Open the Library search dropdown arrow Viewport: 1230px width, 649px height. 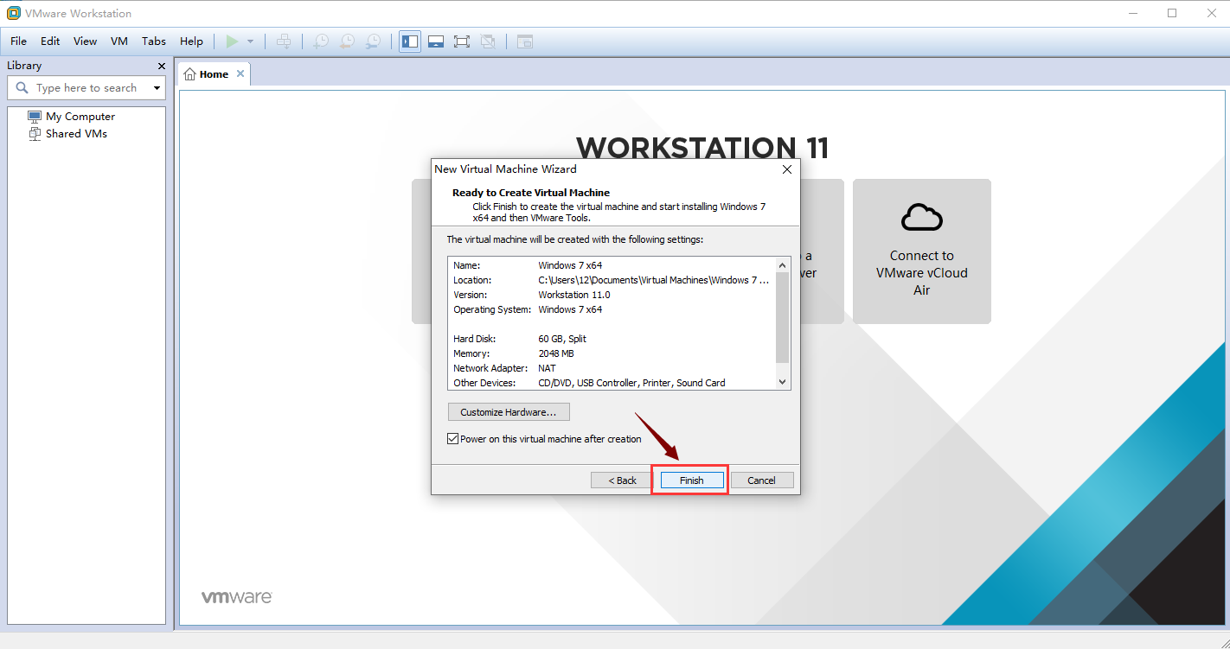click(157, 88)
